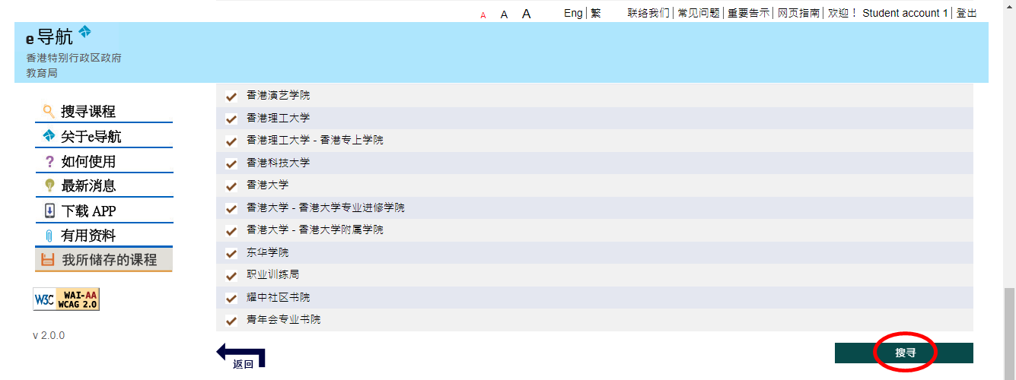The height and width of the screenshot is (380, 1016).
Task: Click the floppy disk icon beside 我所储存的课程
Action: point(48,260)
